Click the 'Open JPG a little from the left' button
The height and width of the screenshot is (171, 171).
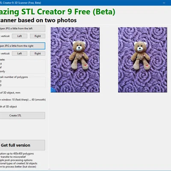23,29
